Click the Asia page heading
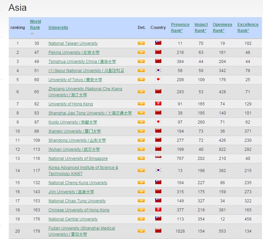This screenshot has height=239, width=263. pos(18,7)
